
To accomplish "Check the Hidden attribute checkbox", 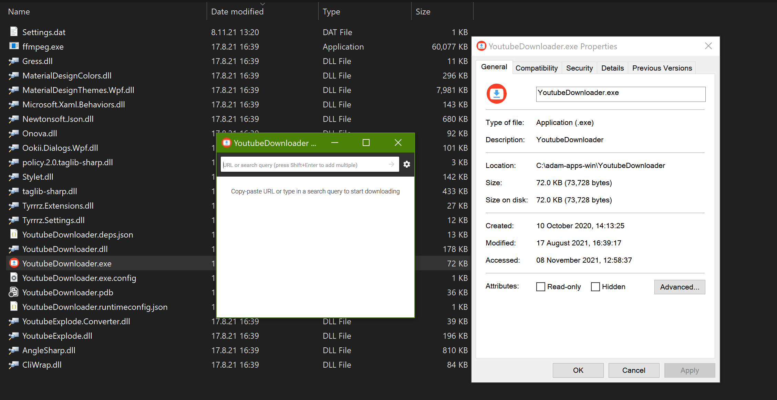I will pos(595,286).
